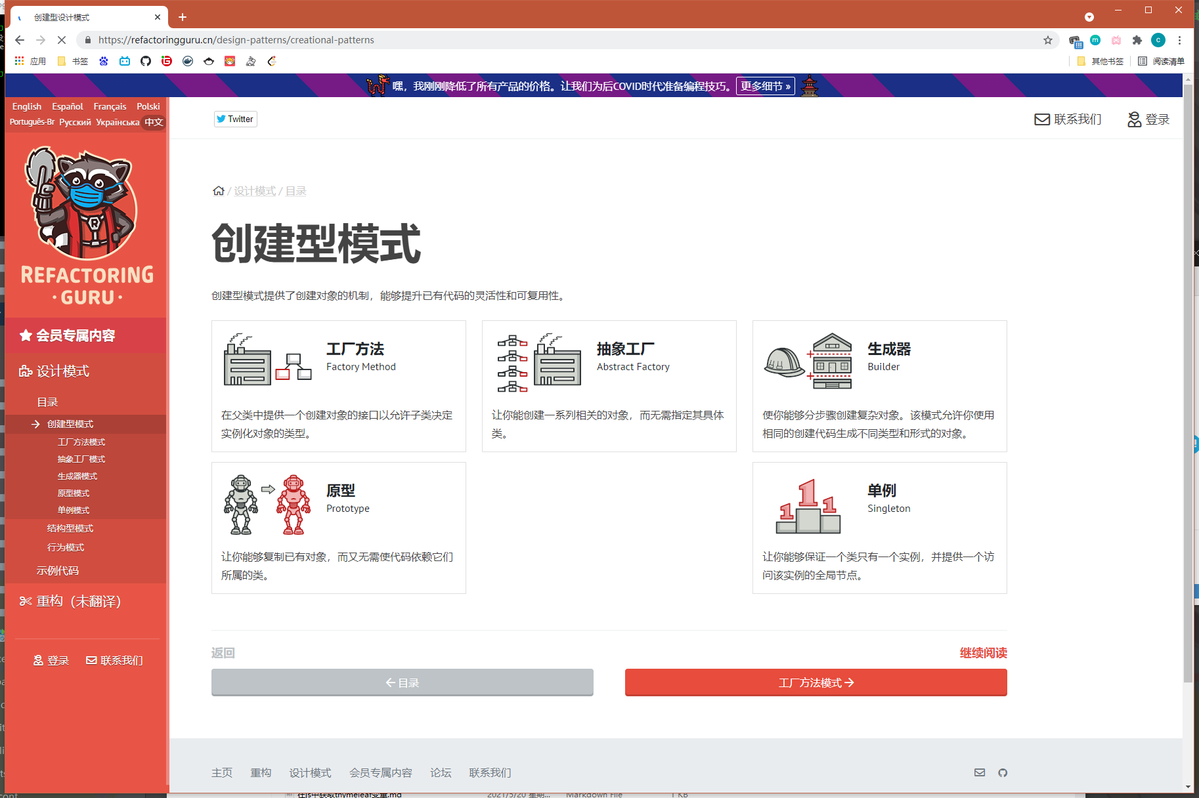This screenshot has width=1199, height=798.
Task: Click the 更多细节 banner button
Action: (x=765, y=86)
